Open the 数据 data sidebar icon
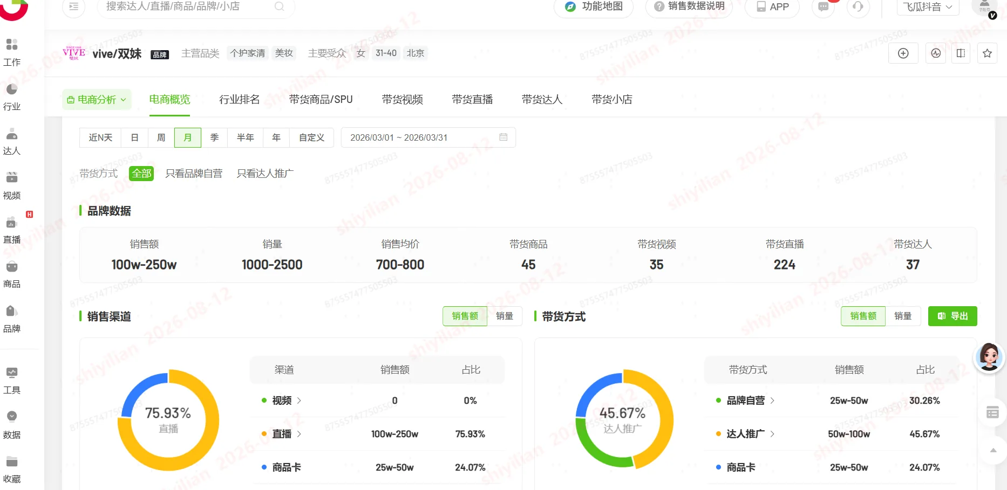The width and height of the screenshot is (1007, 490). (x=12, y=425)
